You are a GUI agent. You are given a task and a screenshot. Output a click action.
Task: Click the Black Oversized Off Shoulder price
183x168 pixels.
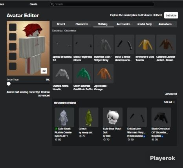pyautogui.click(x=155, y=140)
